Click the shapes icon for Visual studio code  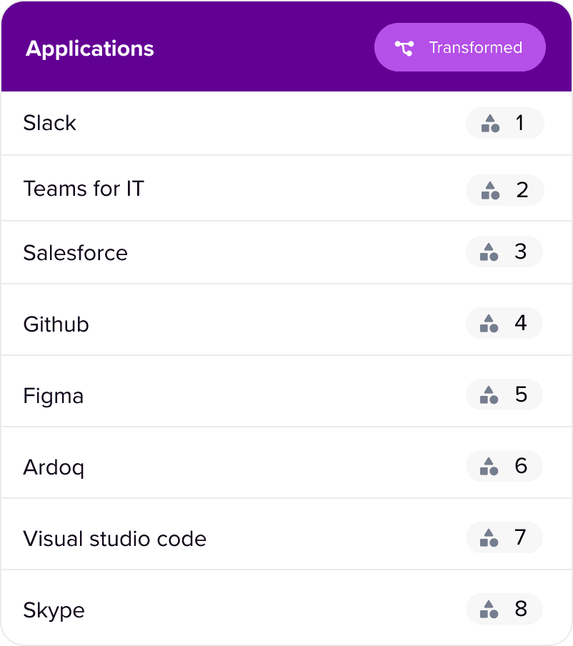click(489, 538)
